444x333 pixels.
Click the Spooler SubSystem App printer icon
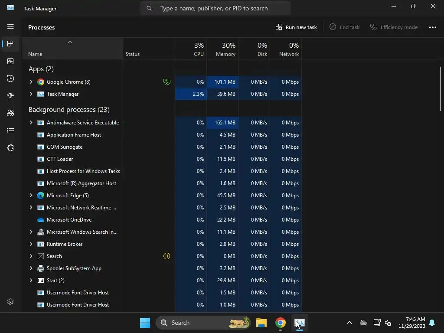point(41,268)
